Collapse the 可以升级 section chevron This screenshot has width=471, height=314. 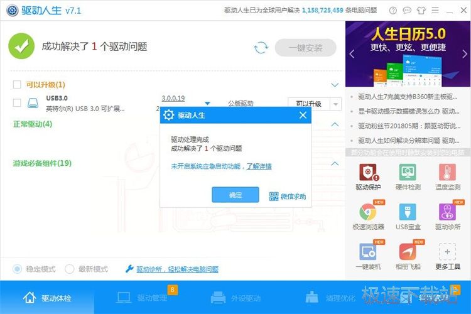click(335, 85)
